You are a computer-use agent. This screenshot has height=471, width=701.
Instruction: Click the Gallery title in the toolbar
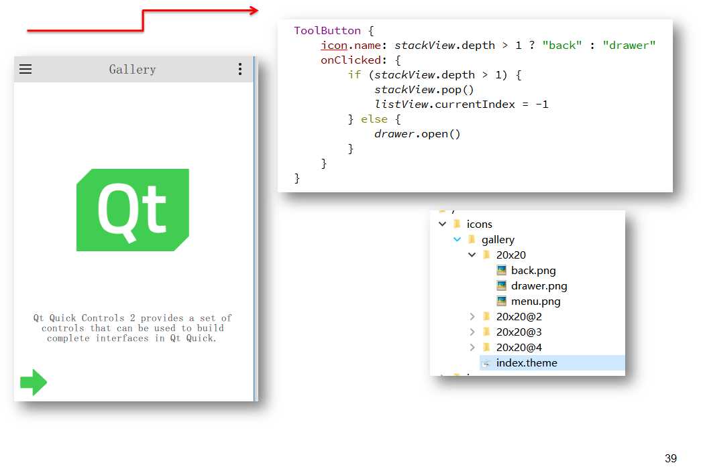[x=132, y=69]
